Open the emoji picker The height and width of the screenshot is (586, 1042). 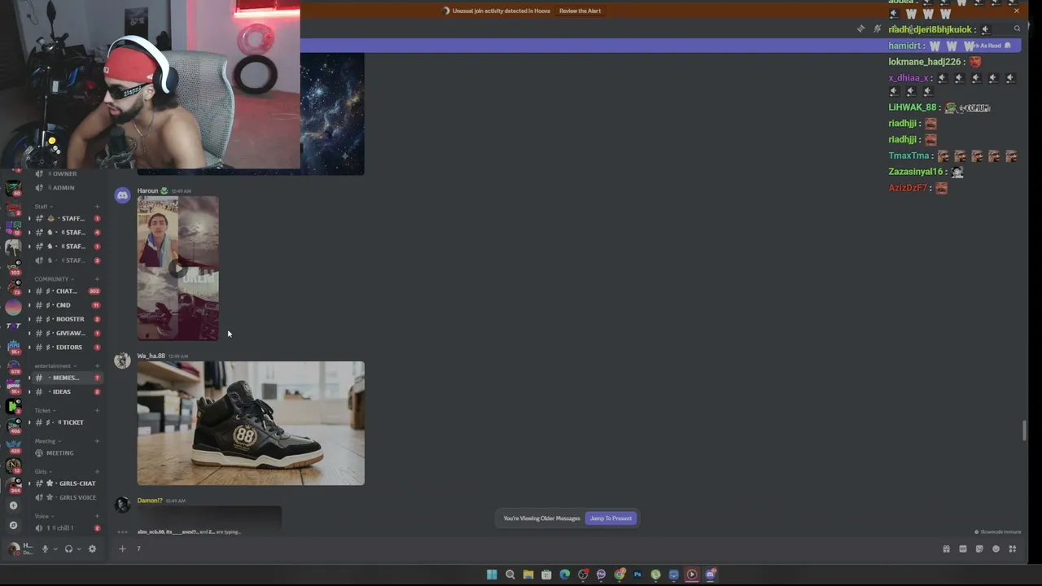tap(996, 549)
